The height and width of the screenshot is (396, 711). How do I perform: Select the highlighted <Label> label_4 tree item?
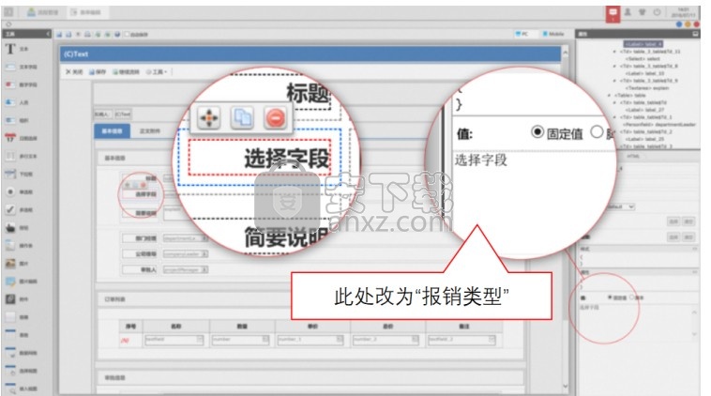(x=643, y=44)
